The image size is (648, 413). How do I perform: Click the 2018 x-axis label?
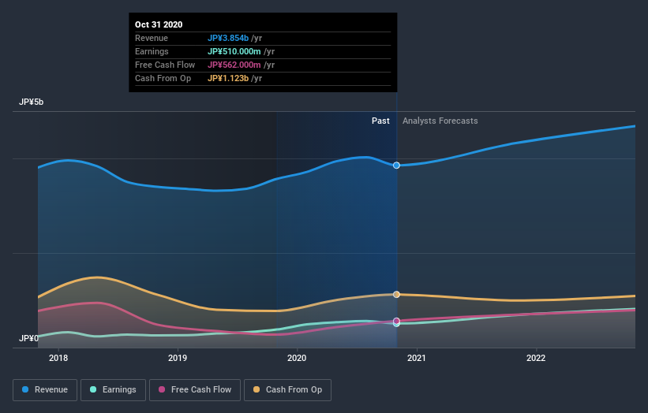pyautogui.click(x=58, y=358)
